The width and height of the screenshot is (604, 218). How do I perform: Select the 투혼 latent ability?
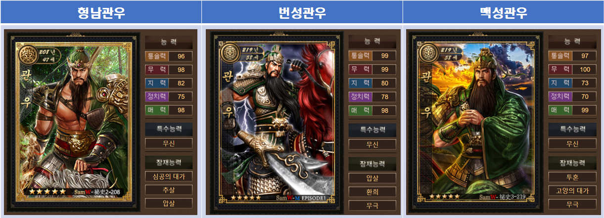[x=572, y=177]
